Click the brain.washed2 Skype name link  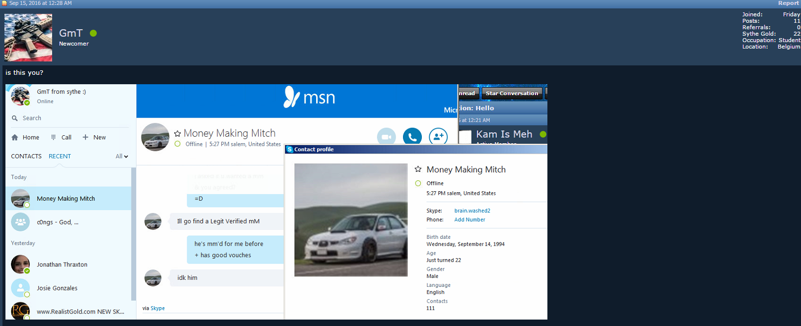(x=472, y=211)
